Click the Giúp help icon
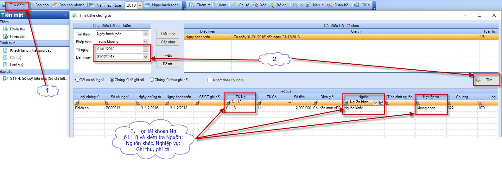 coord(357,5)
